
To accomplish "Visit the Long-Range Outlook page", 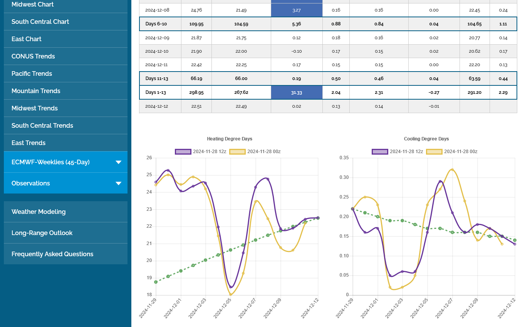I will 42,233.
